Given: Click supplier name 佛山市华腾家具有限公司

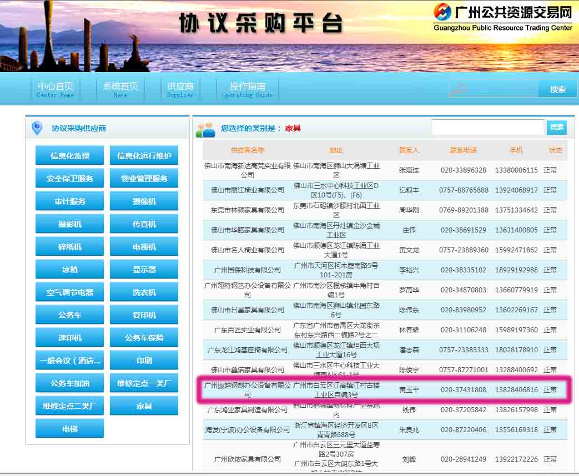Looking at the screenshot, I should pos(248,230).
